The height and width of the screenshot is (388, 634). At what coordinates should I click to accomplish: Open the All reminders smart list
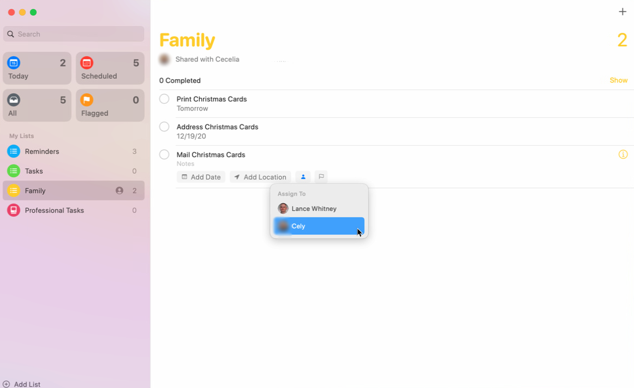[37, 105]
